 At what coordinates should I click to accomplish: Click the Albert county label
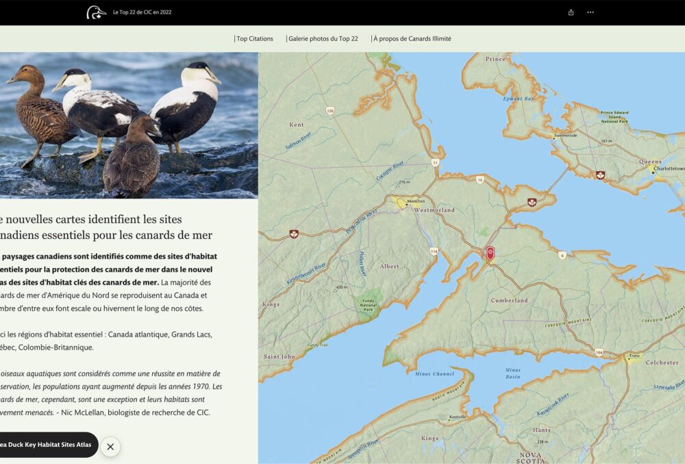pos(389,266)
